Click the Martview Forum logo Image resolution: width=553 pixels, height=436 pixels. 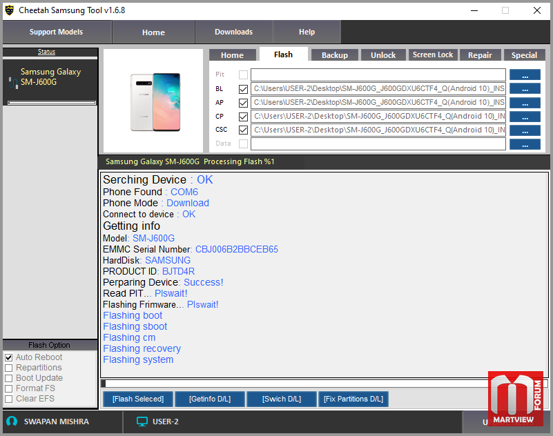point(516,399)
